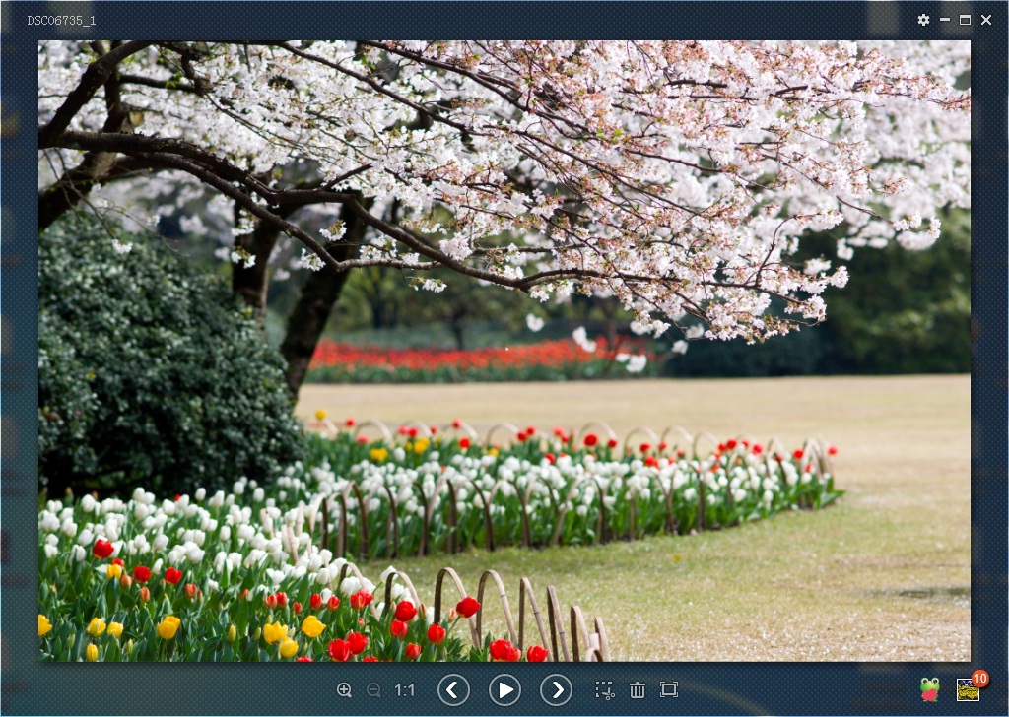1009x717 pixels.
Task: Minimize the image viewer window
Action: pyautogui.click(x=945, y=20)
